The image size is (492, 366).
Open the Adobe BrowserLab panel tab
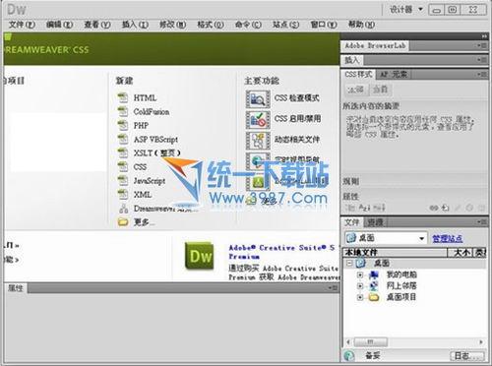[x=375, y=45]
